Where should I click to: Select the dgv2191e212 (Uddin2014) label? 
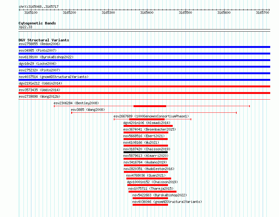[x=40, y=83]
